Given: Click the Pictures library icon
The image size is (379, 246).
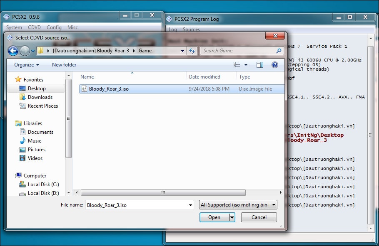Looking at the screenshot, I should 22,150.
